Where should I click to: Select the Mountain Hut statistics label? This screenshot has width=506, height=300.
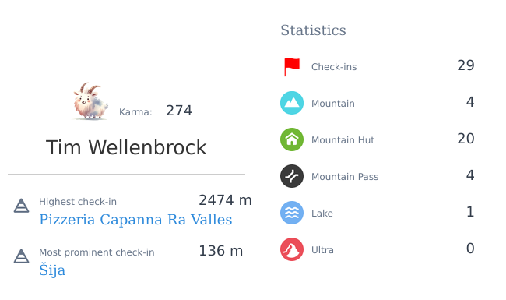click(x=343, y=140)
